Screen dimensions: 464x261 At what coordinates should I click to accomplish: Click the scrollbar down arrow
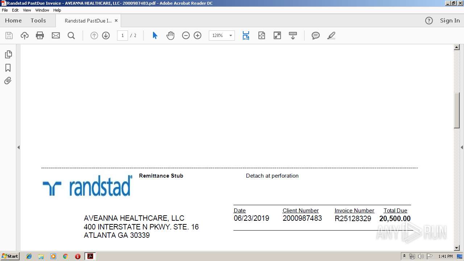pos(457,248)
